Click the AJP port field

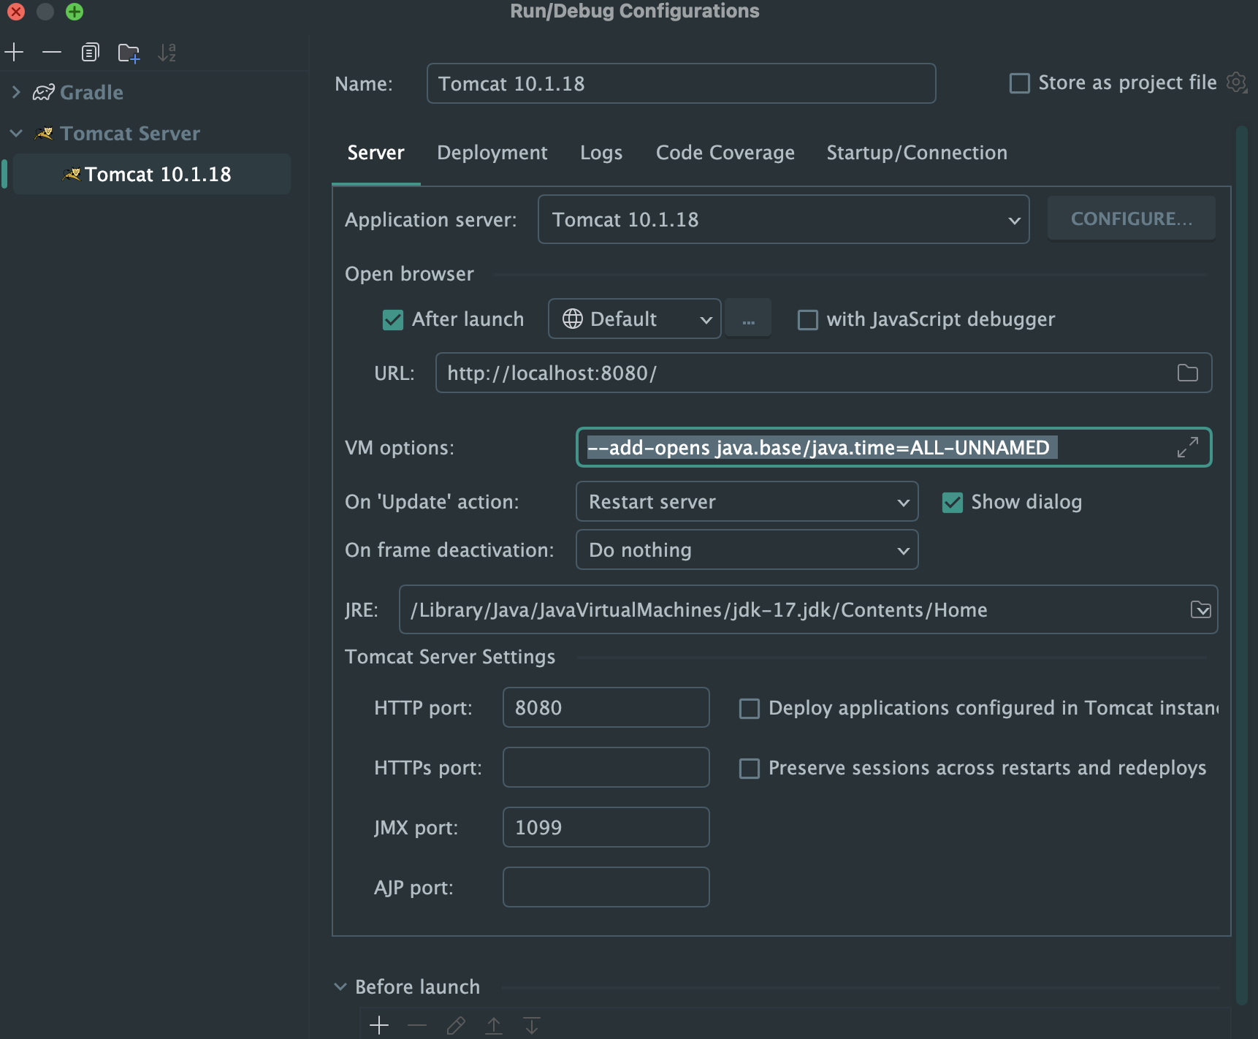click(606, 887)
